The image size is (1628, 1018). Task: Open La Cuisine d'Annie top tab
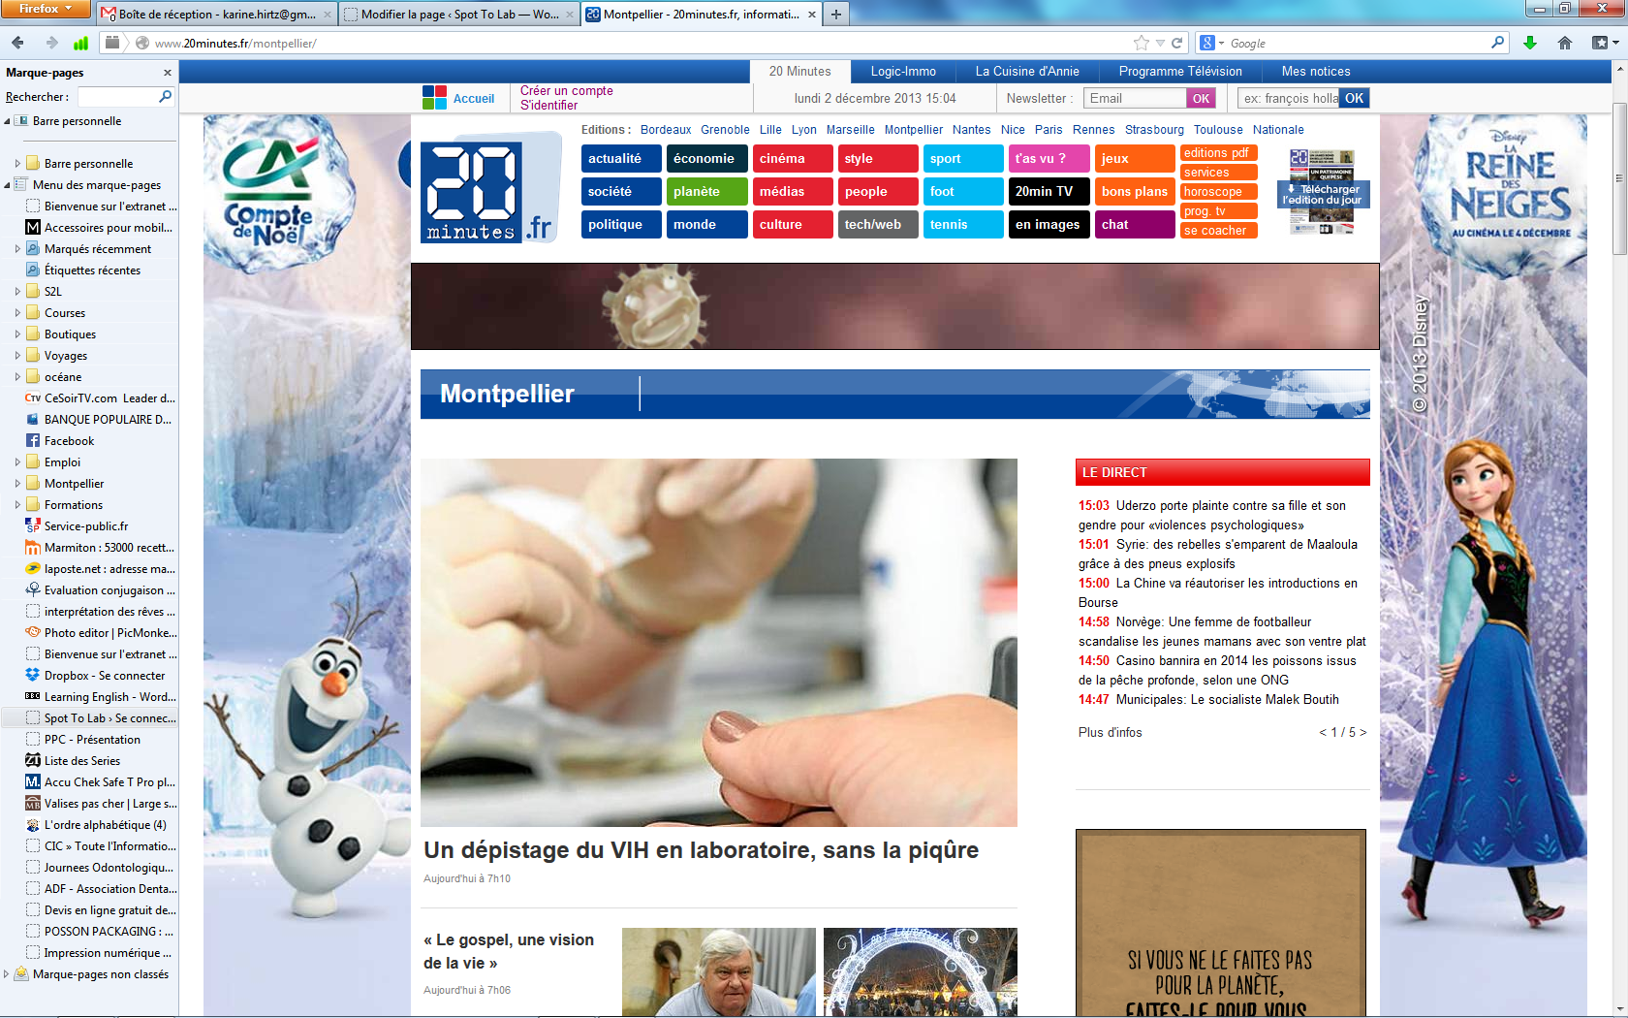tap(1027, 71)
